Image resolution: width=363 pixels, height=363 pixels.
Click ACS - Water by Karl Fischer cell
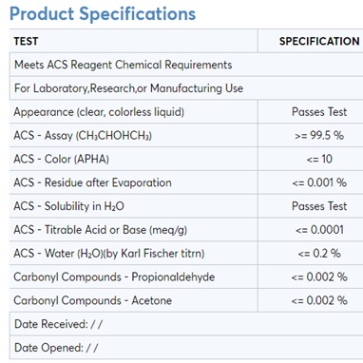click(x=133, y=253)
